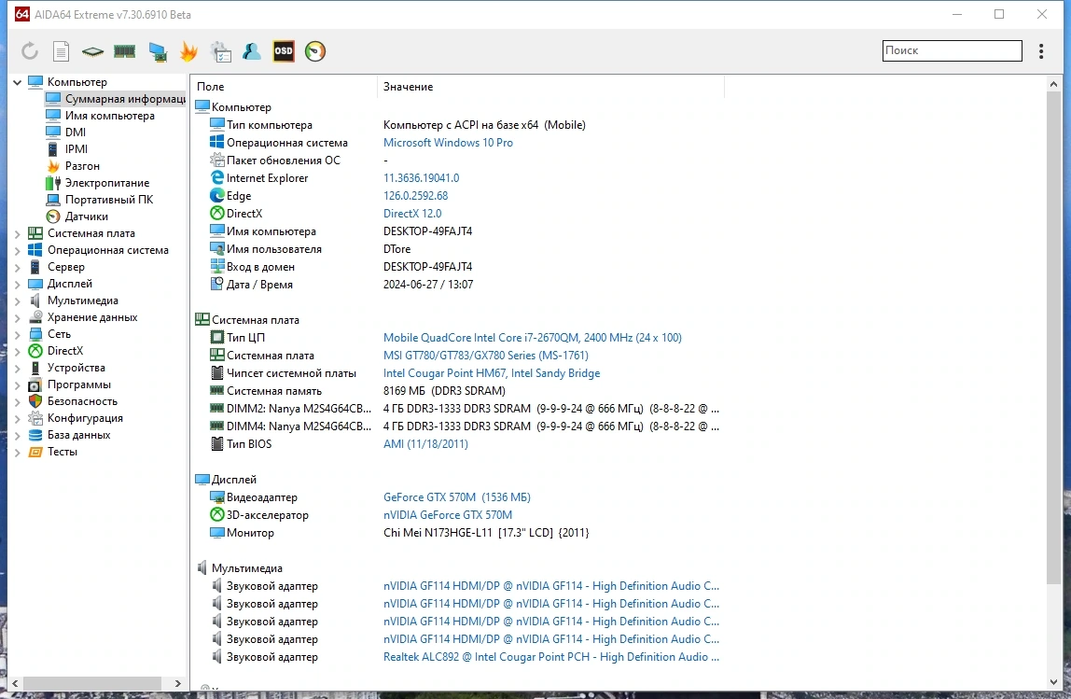Open the three-dot options menu

click(1041, 51)
